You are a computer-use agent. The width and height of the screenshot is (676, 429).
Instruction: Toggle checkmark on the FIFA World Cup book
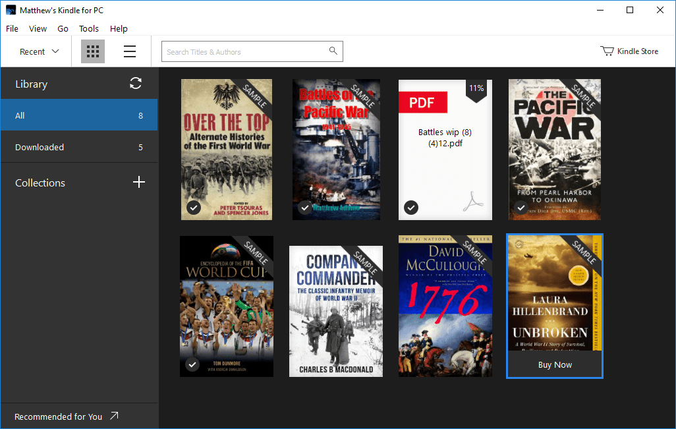point(193,364)
